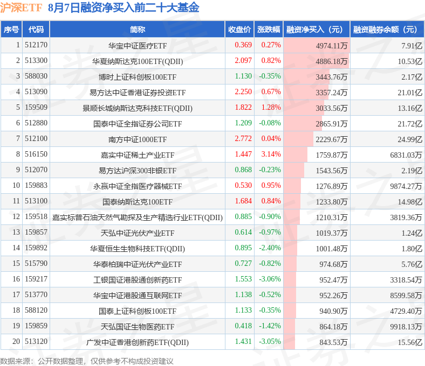
Task: Click 易方达沪深300非银ETF fund name
Action: (138, 171)
